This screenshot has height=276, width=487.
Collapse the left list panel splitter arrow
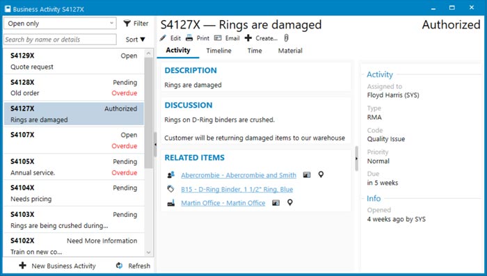pos(155,145)
